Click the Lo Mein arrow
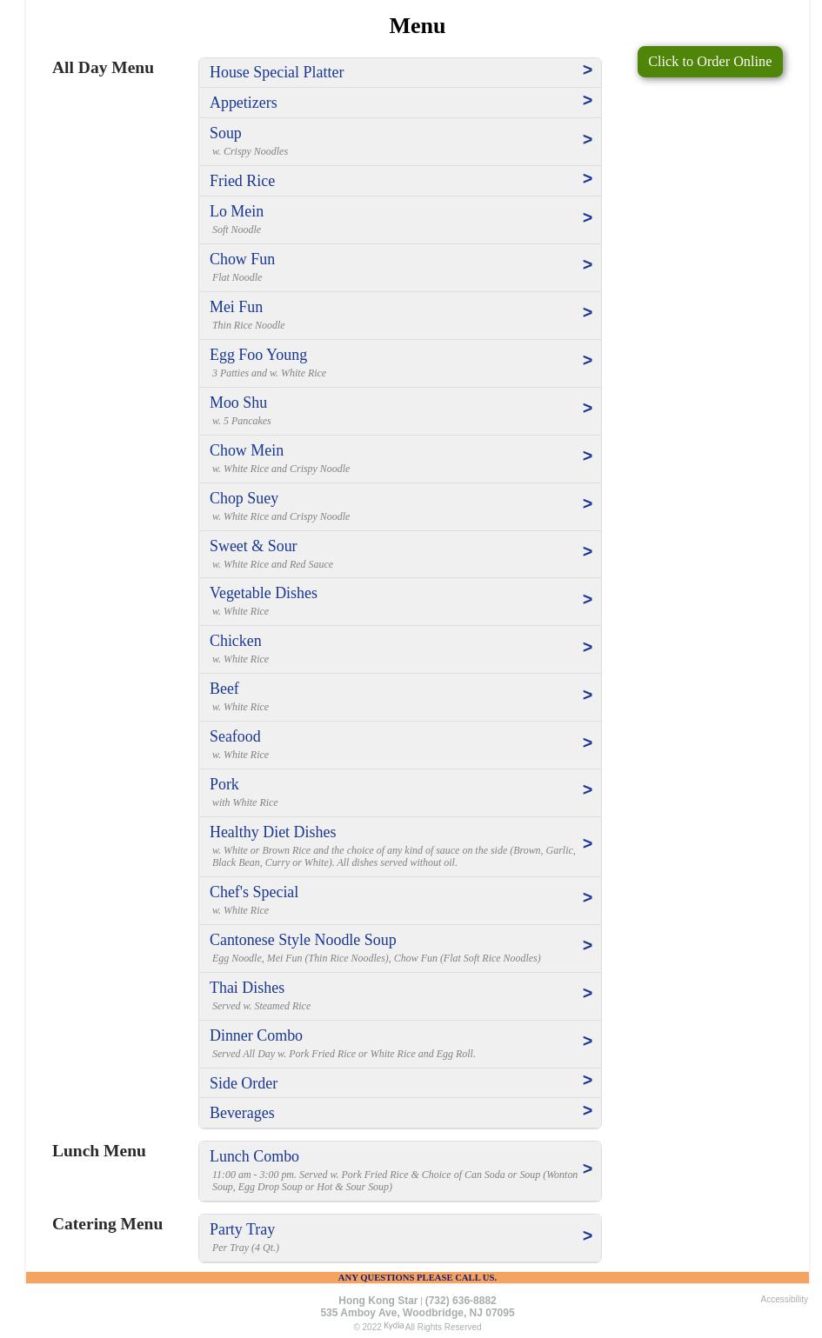This screenshot has height=1338, width=822. (x=587, y=218)
